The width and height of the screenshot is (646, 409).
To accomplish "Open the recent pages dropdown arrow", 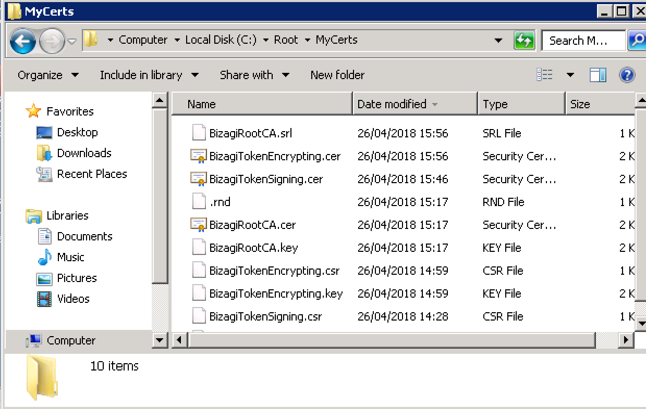I will pyautogui.click(x=72, y=41).
